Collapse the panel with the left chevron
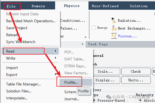 pyautogui.click(x=83, y=44)
